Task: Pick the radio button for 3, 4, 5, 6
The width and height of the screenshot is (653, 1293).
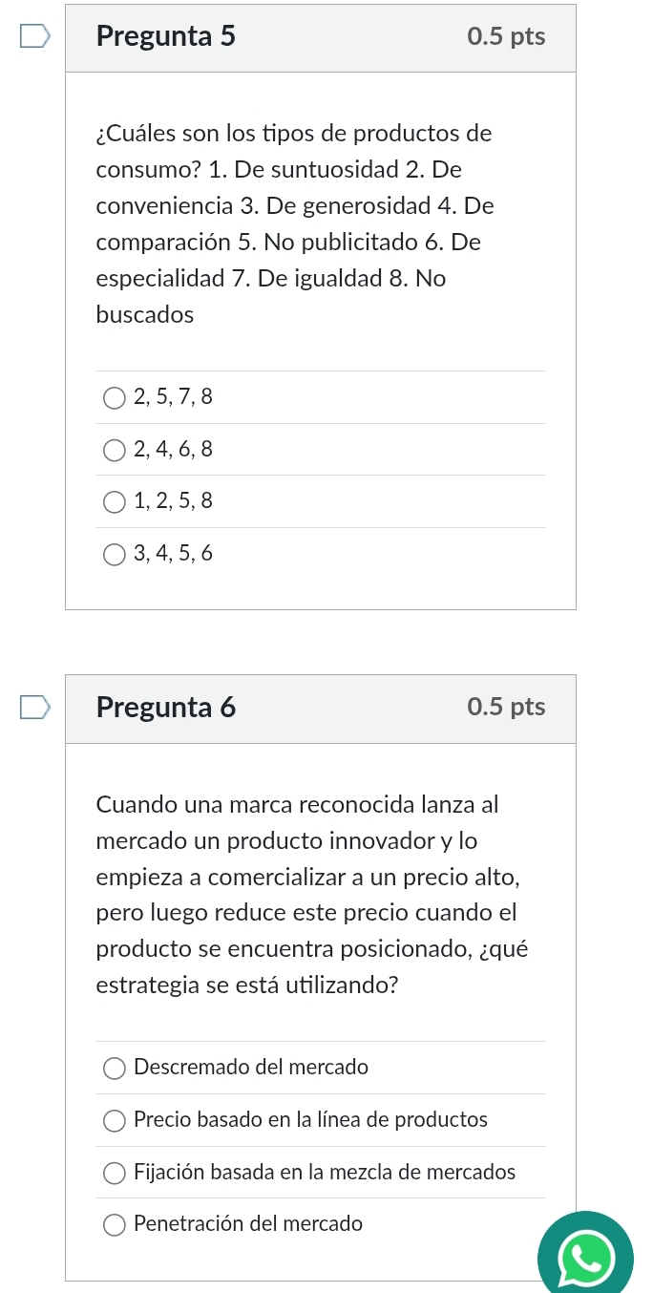Action: (115, 554)
